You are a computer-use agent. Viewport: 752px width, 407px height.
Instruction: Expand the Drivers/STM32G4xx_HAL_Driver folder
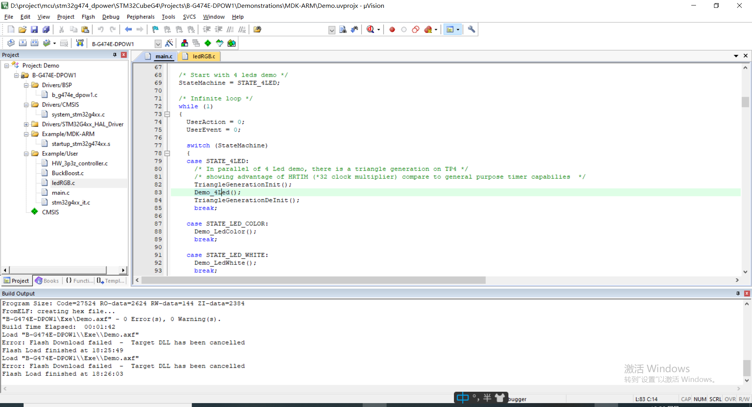[x=26, y=124]
